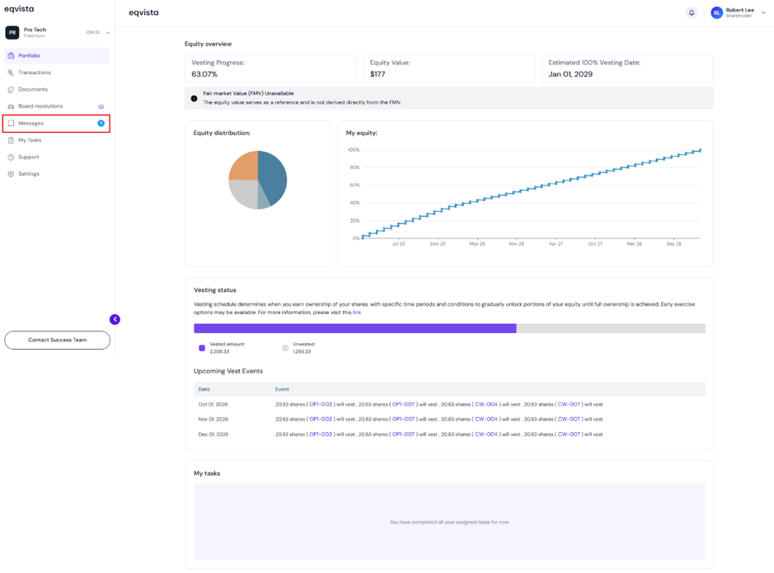This screenshot has width=774, height=573.
Task: Click the Messages unread count badge
Action: point(101,124)
